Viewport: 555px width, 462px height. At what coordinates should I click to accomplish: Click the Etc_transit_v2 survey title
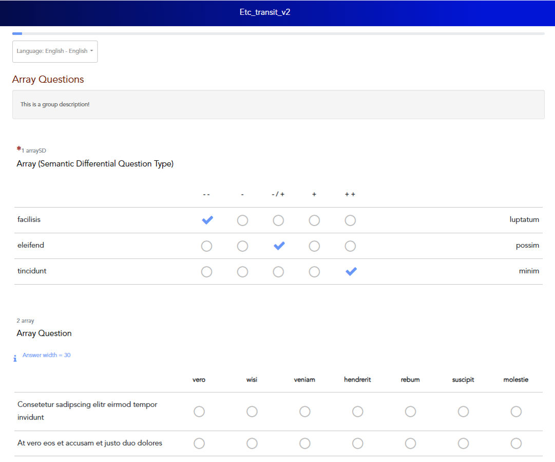pyautogui.click(x=265, y=12)
